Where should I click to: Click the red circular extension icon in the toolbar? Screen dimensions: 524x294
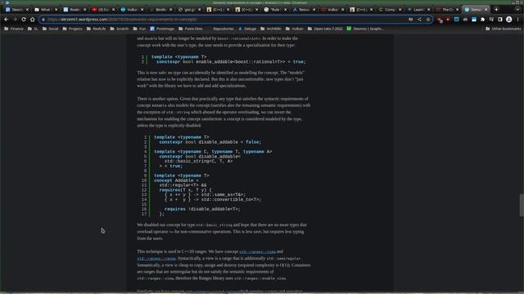pyautogui.click(x=448, y=20)
